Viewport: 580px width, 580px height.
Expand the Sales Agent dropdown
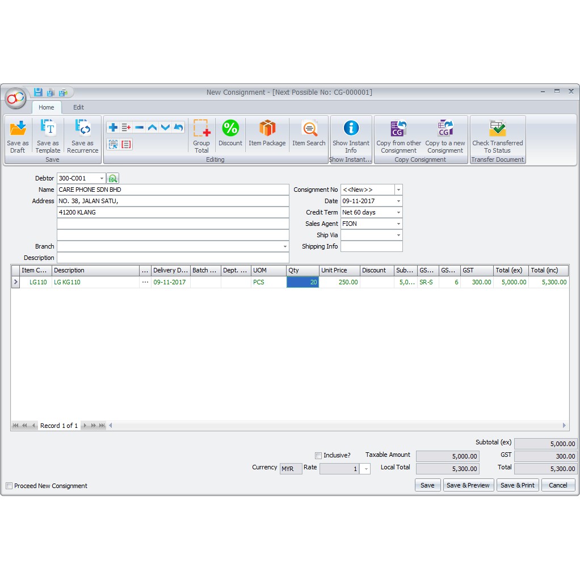[x=398, y=224]
